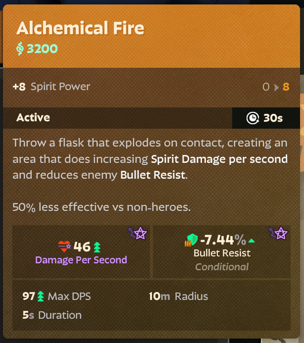Click the green double-arrow scaling icon after 46
Screen dimensions: 304x343
click(x=97, y=247)
